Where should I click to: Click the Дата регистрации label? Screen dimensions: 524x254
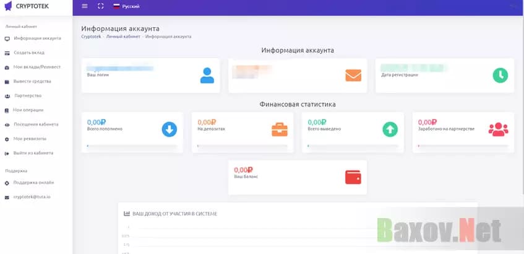pyautogui.click(x=400, y=75)
